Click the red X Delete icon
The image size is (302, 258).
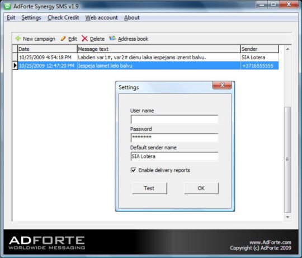pyautogui.click(x=84, y=39)
